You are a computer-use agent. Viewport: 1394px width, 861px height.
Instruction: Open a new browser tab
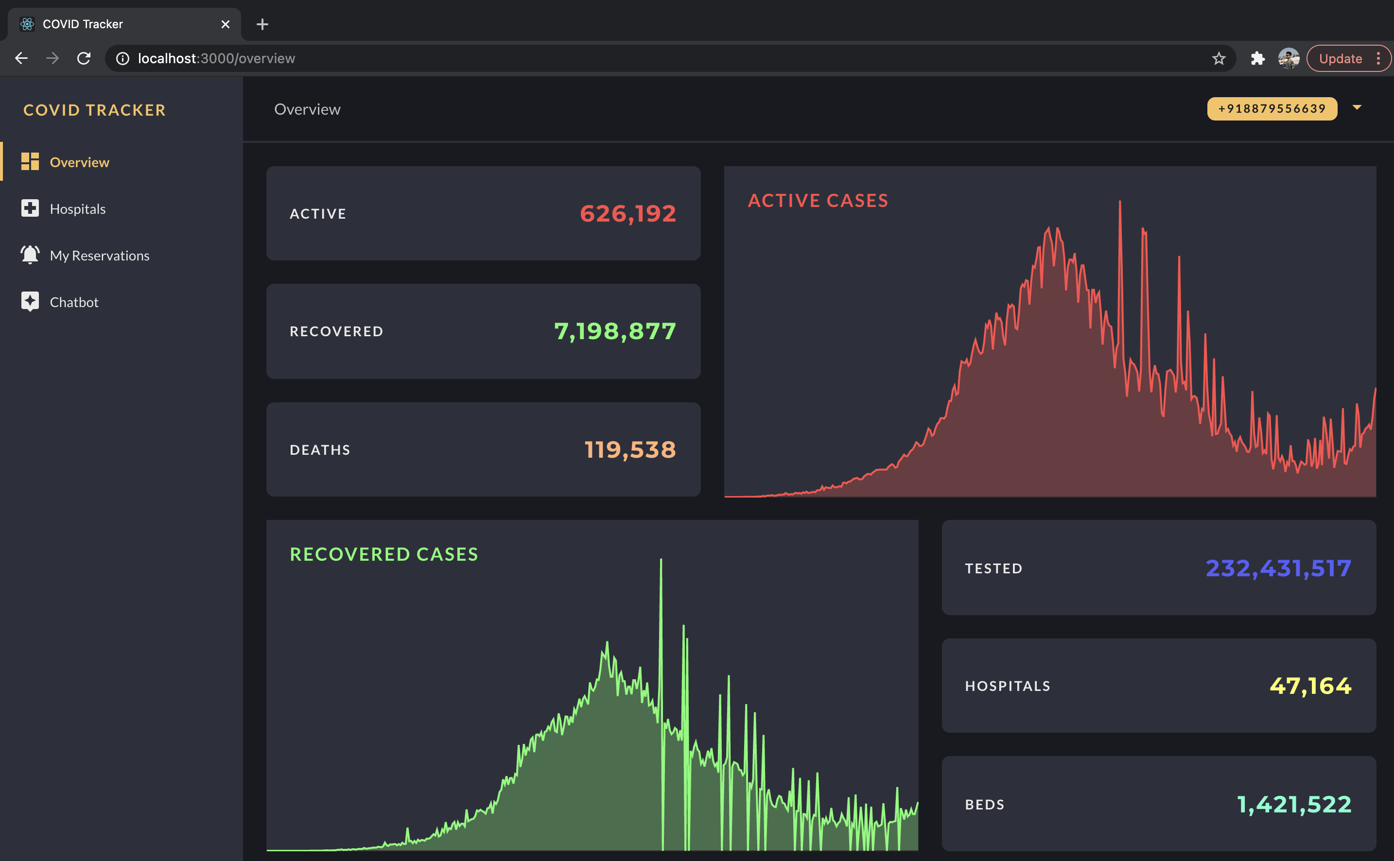click(x=262, y=24)
